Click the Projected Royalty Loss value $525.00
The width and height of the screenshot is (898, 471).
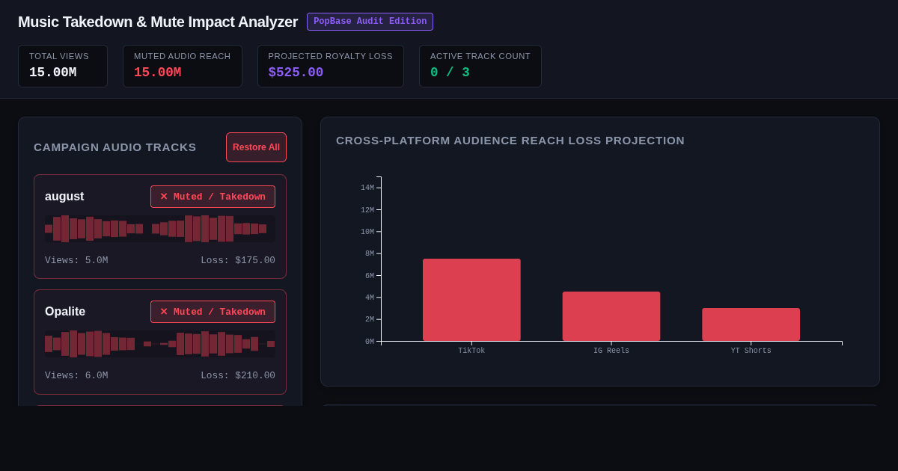(x=296, y=73)
